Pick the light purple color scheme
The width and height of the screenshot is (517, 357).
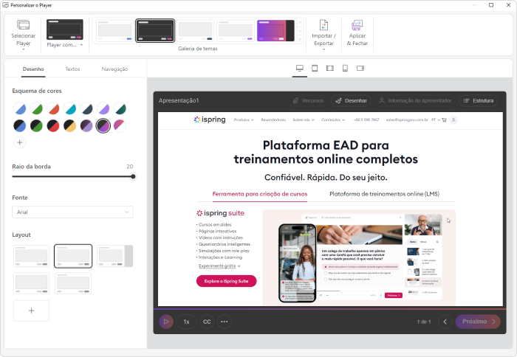tap(103, 108)
